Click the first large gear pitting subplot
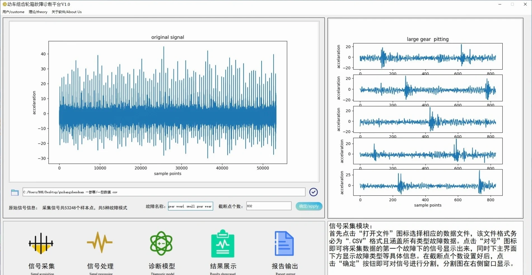 (x=427, y=56)
